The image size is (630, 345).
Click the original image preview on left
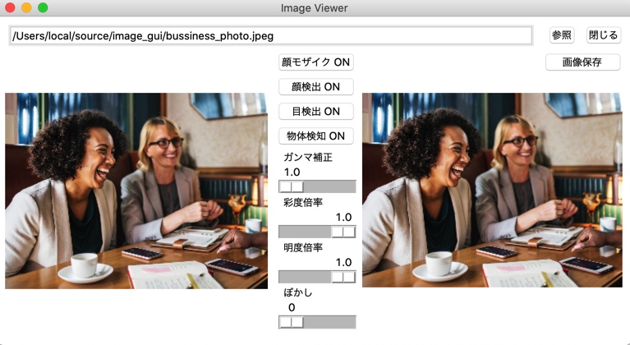(136, 191)
